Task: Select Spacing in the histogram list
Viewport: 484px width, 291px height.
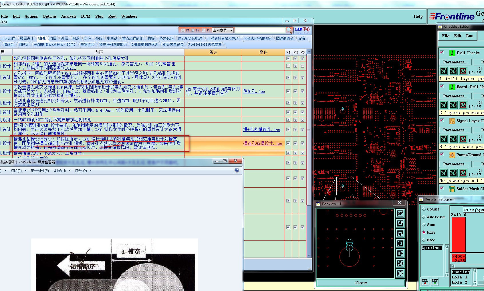Action: point(432,248)
